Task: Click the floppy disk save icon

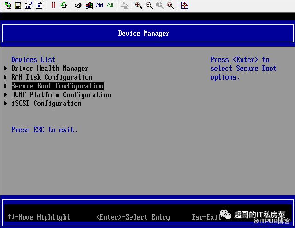Action: (18, 6)
